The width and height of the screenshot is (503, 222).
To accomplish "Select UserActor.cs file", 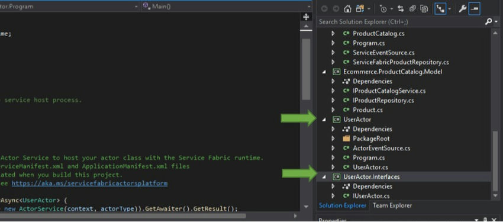I will pos(370,167).
